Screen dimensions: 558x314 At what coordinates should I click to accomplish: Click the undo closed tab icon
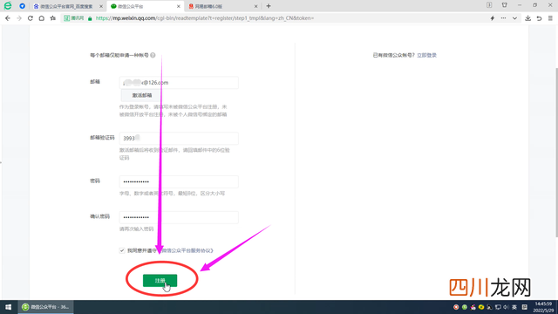coord(539,18)
